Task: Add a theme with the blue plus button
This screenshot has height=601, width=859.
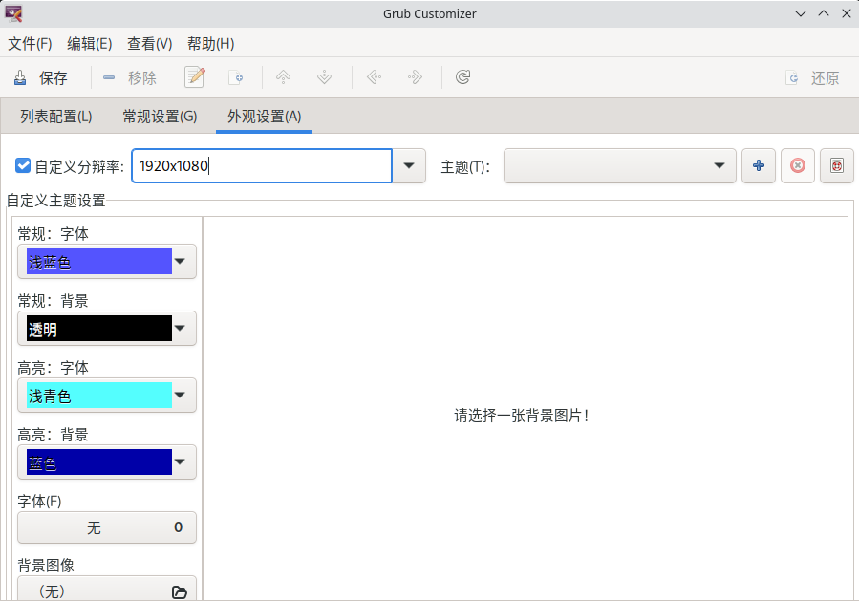Action: (x=759, y=165)
